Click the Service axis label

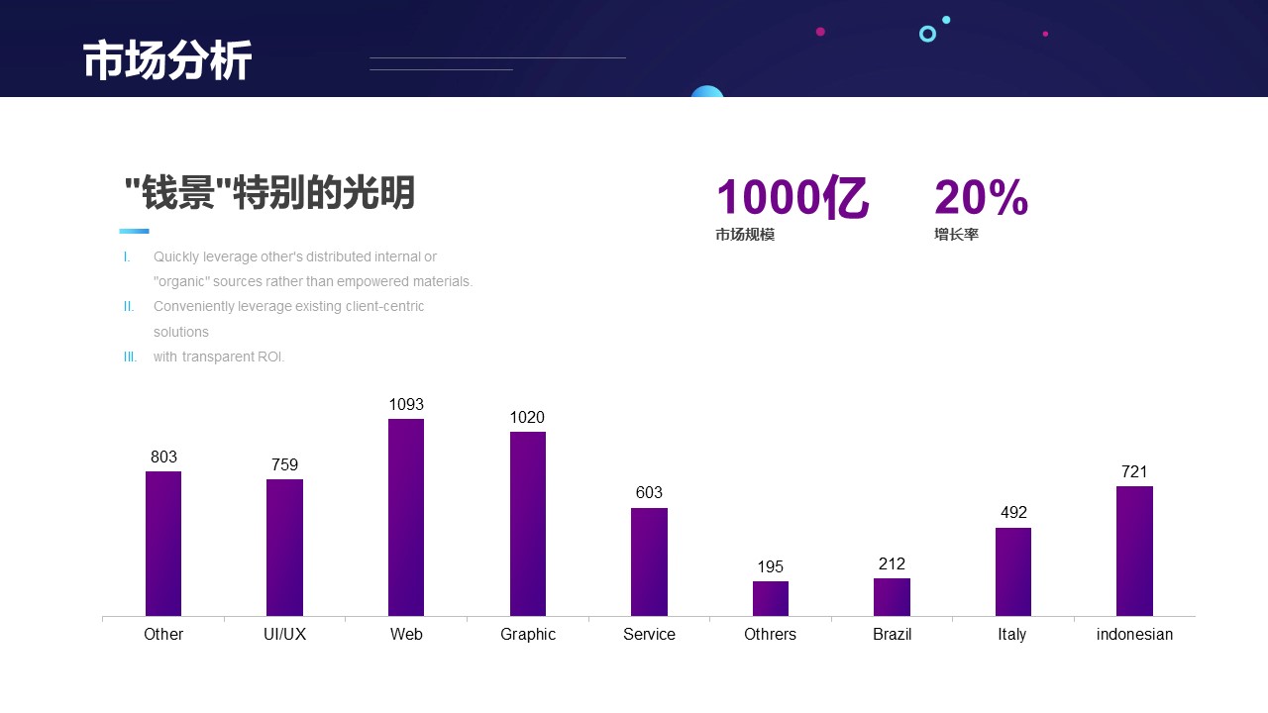tap(649, 634)
